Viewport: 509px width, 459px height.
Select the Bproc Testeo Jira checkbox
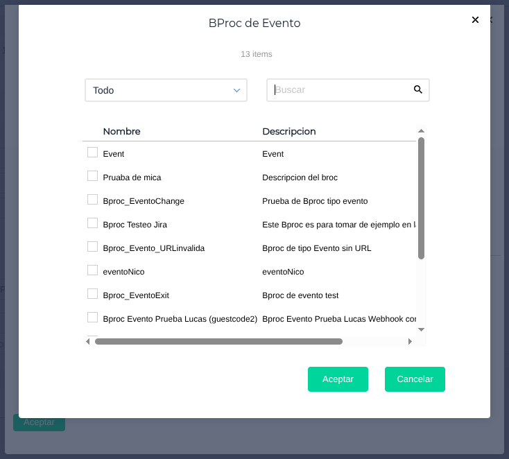(x=92, y=223)
